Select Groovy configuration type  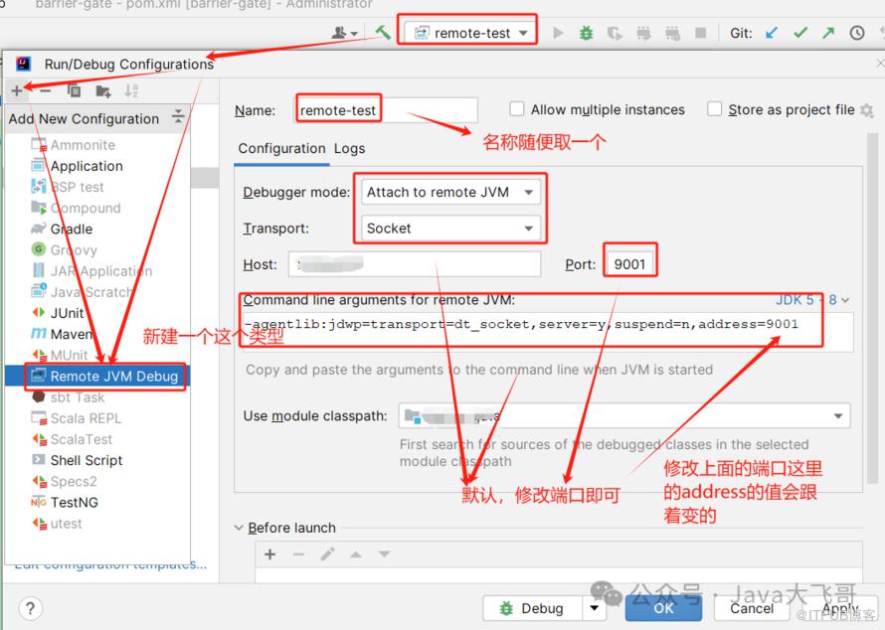pos(65,249)
